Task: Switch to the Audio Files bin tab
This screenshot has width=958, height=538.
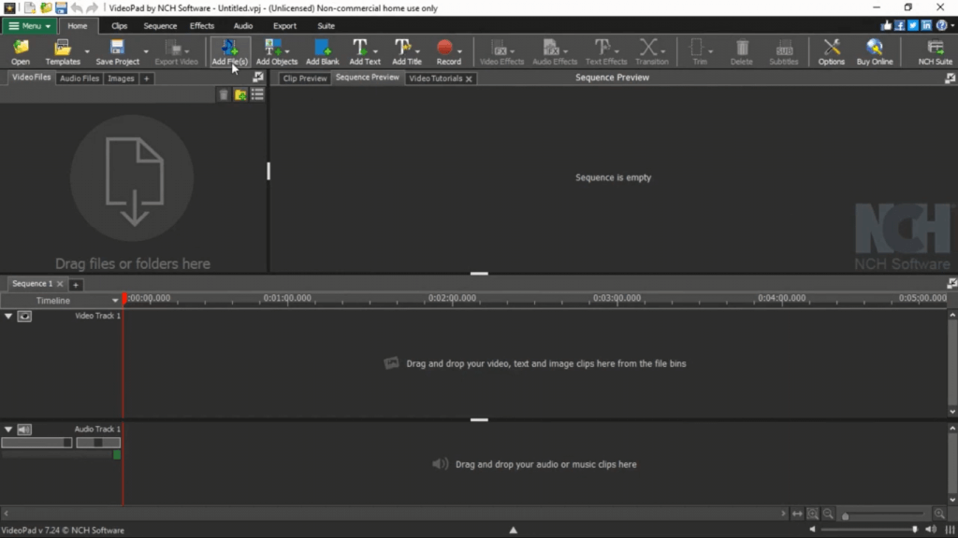Action: [x=80, y=78]
